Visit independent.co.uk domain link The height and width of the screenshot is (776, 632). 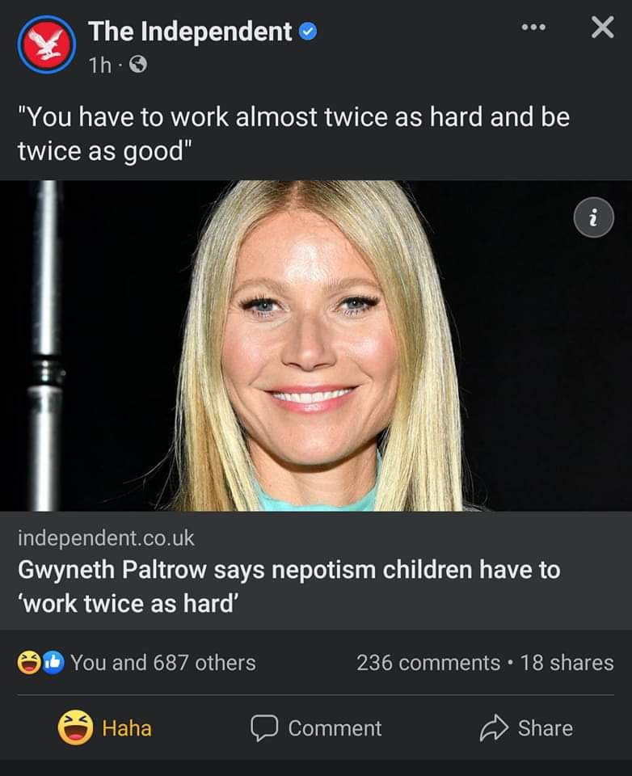point(106,538)
